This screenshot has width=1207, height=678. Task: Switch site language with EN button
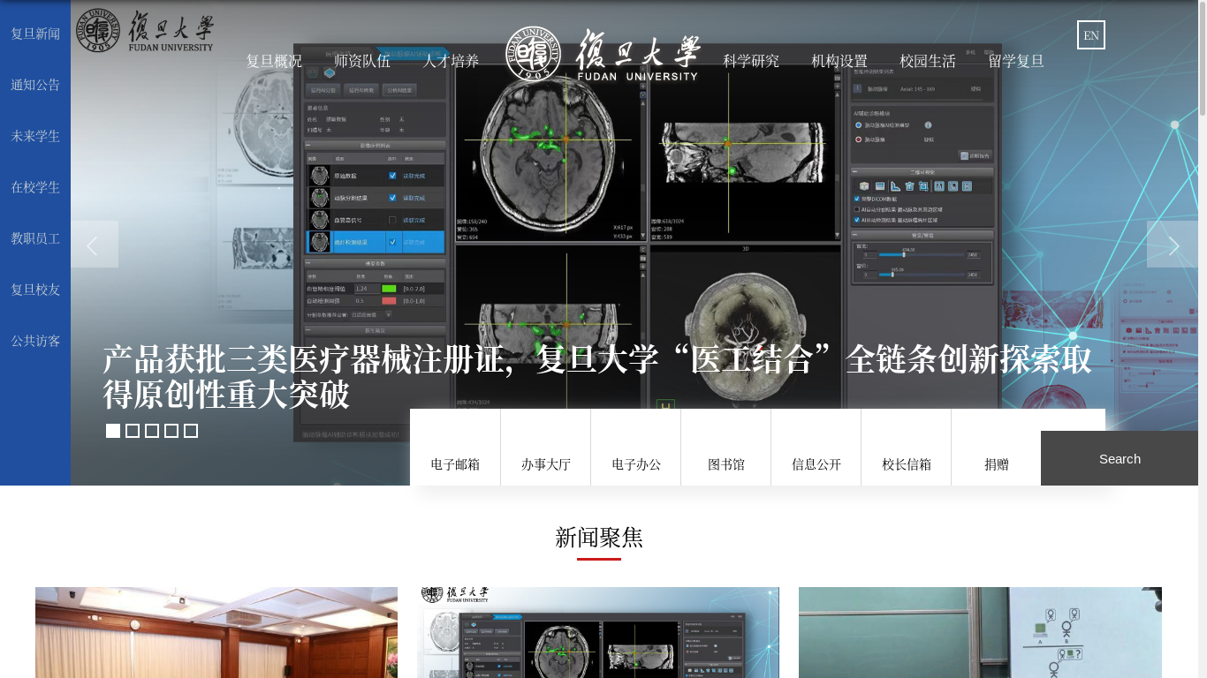1091,35
